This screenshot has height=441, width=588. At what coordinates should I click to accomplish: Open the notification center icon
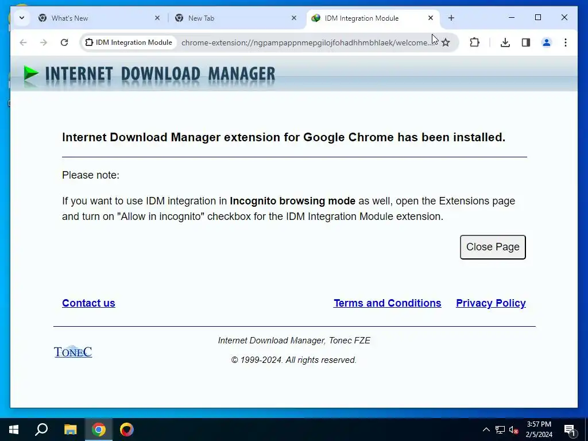tap(570, 430)
